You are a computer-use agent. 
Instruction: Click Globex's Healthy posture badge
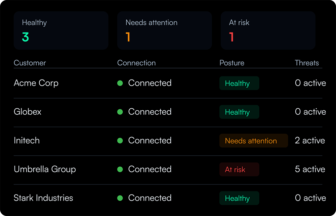[x=239, y=112]
